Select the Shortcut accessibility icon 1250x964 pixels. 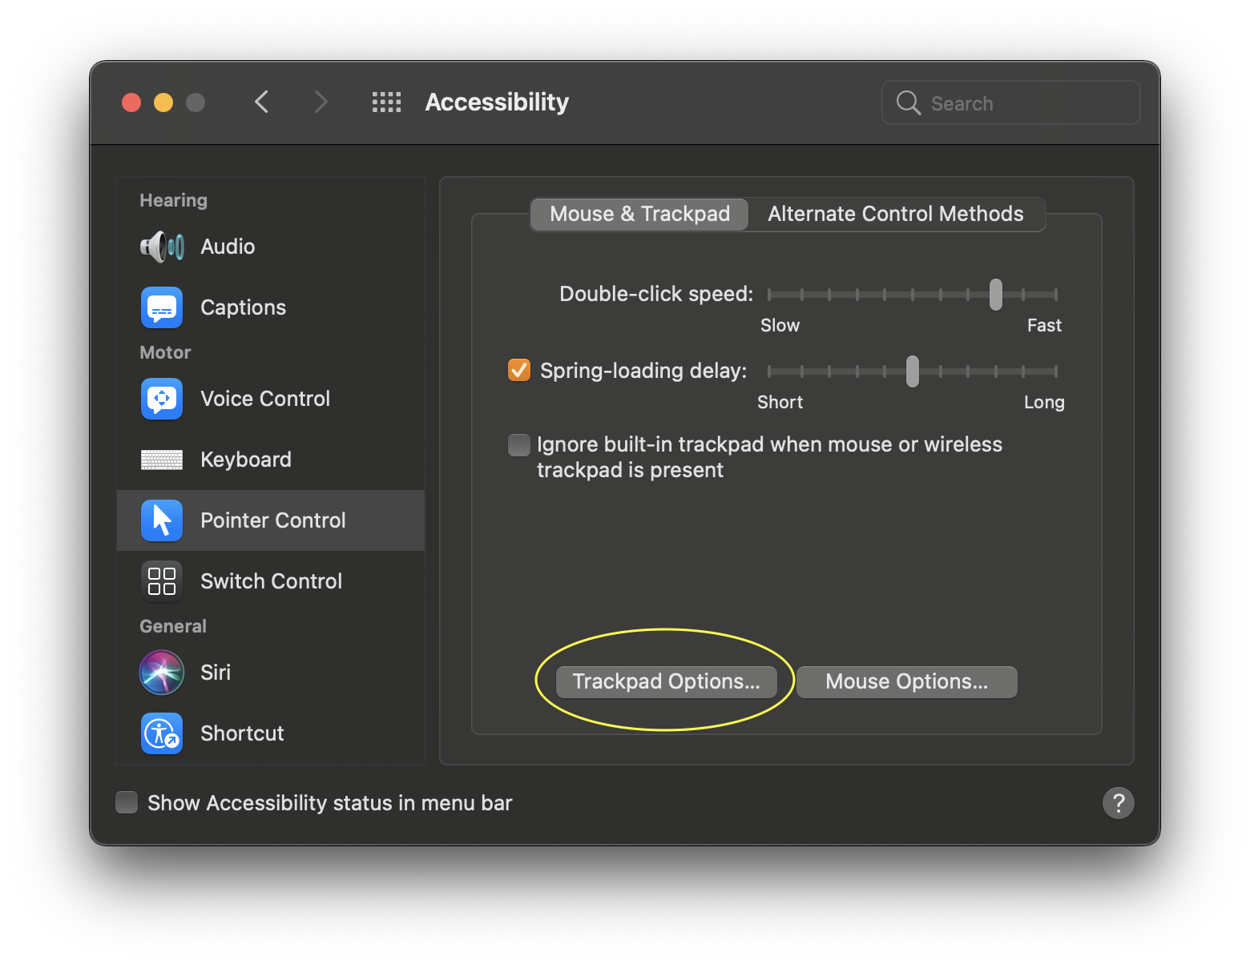pyautogui.click(x=161, y=733)
